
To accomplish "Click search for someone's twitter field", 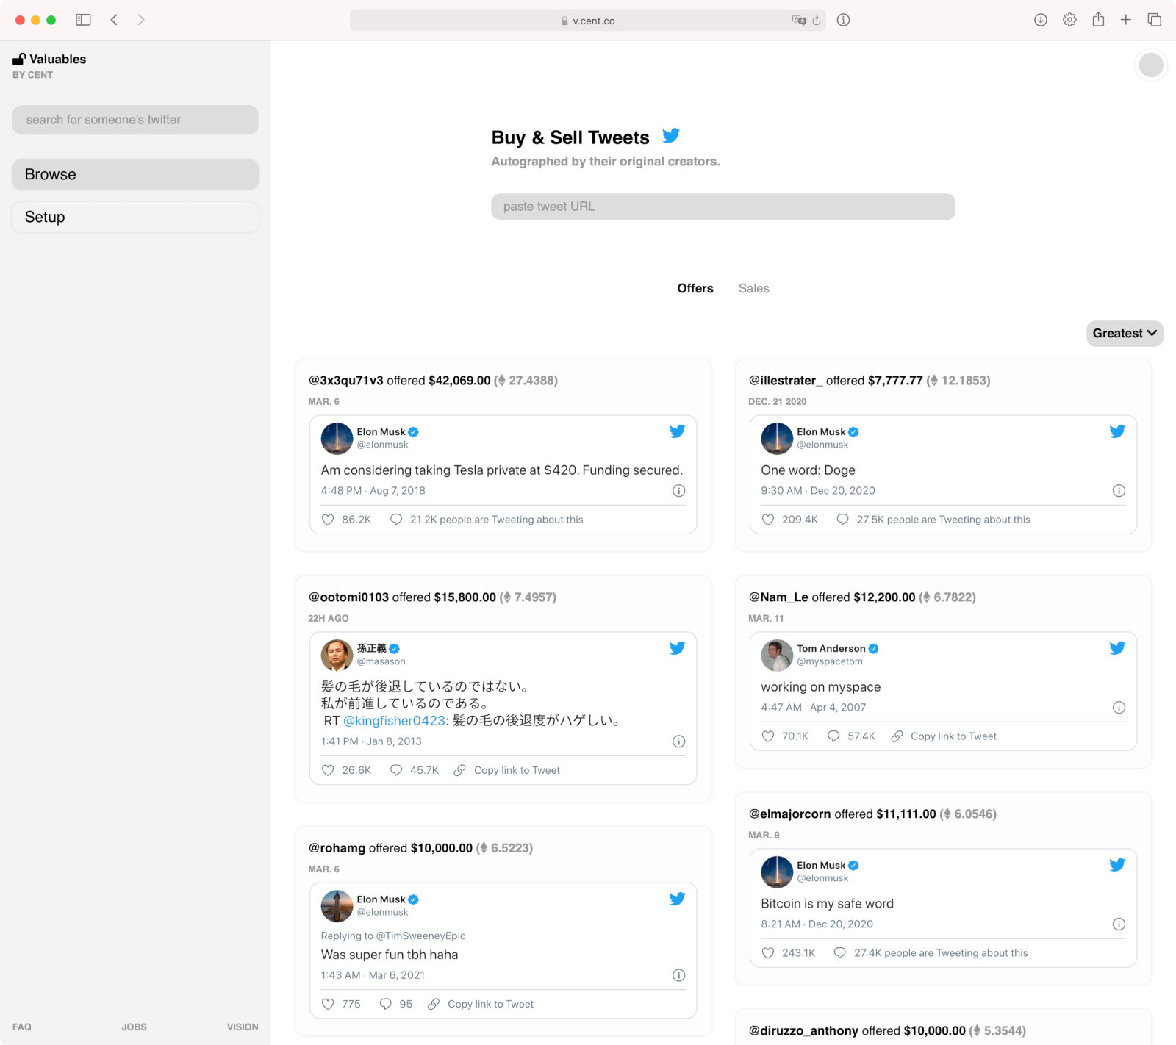I will click(135, 120).
